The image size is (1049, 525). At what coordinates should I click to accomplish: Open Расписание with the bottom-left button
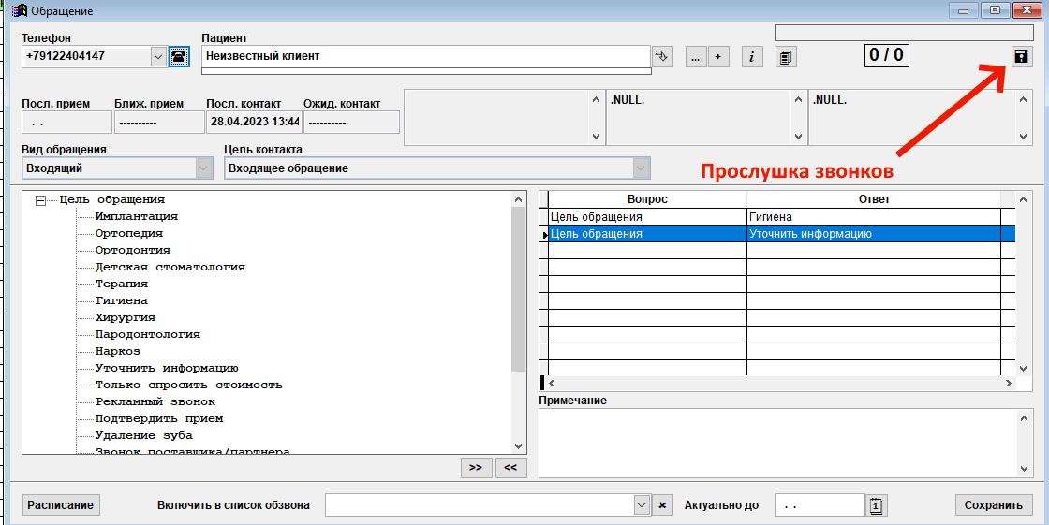[61, 505]
